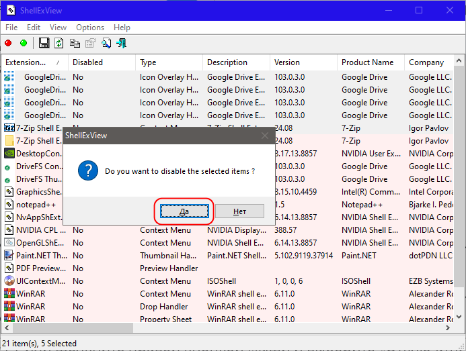The height and width of the screenshot is (351, 466).
Task: Click the ShellExView app icon in title bar
Action: [x=11, y=10]
